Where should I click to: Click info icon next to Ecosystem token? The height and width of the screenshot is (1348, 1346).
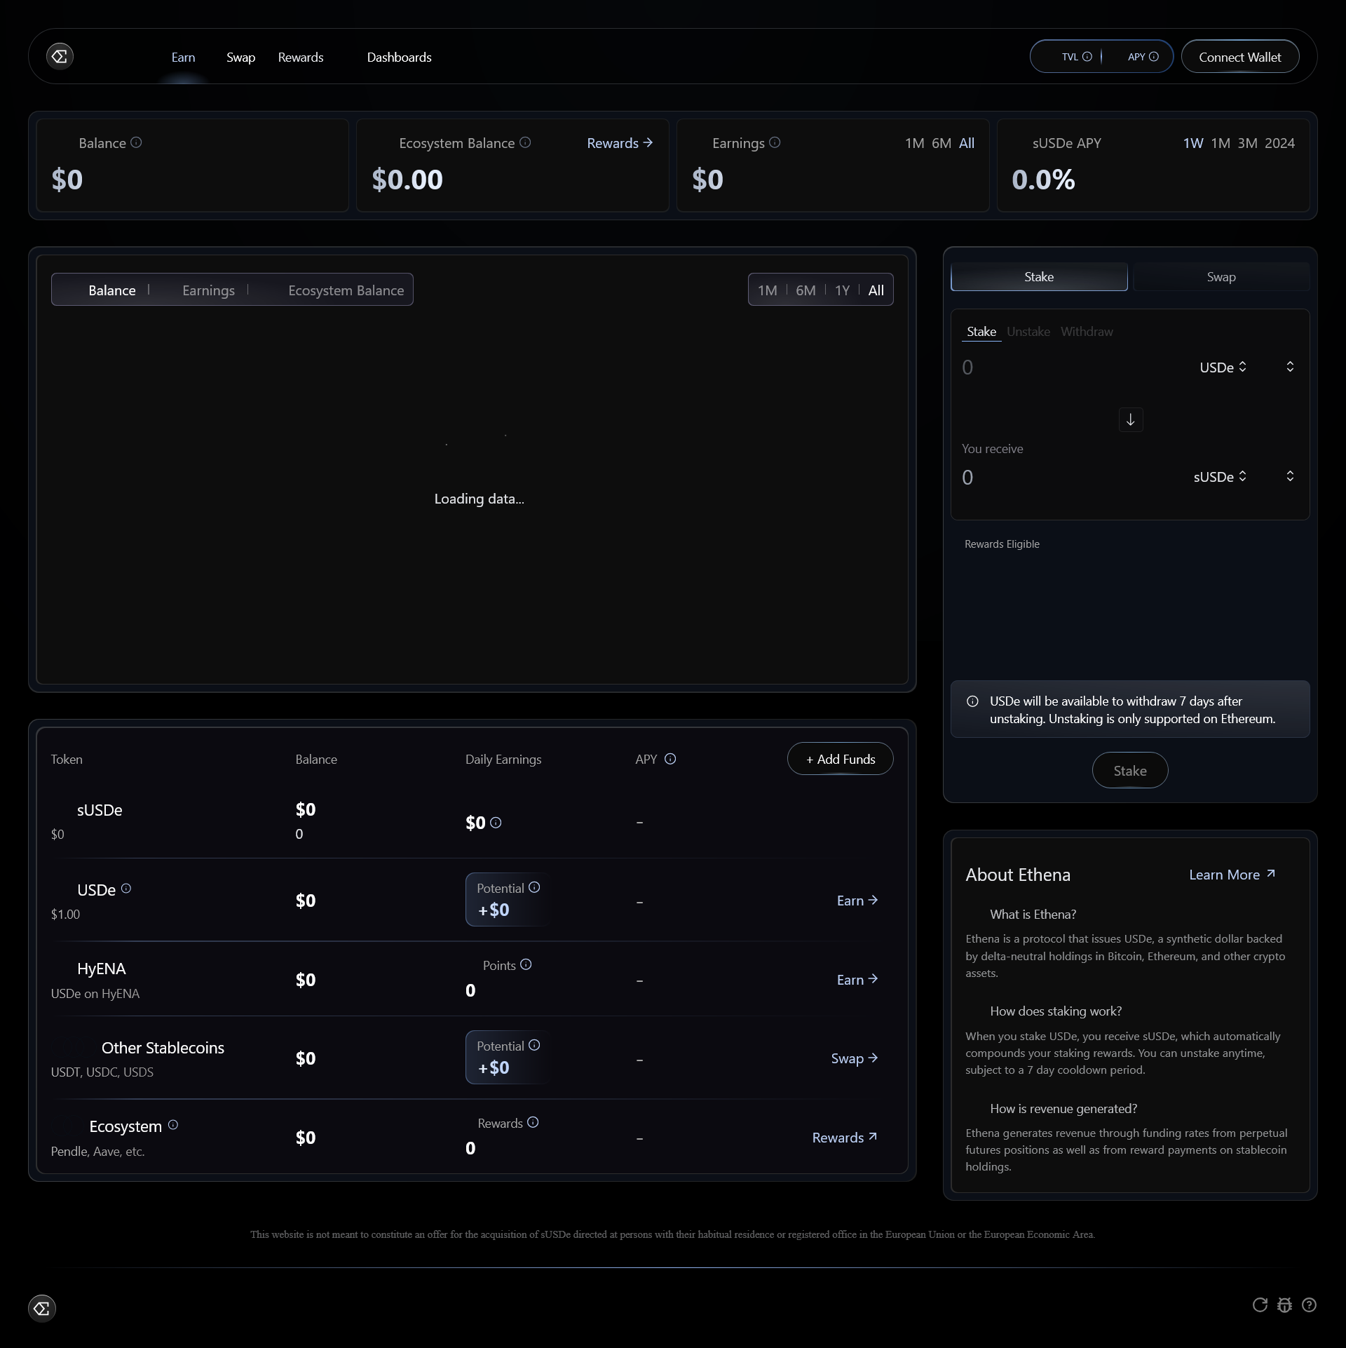coord(173,1125)
